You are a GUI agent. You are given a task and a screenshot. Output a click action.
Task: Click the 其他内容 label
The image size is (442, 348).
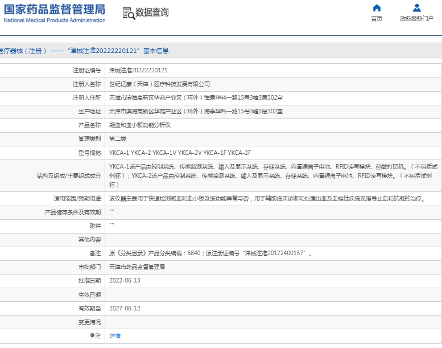(89, 240)
